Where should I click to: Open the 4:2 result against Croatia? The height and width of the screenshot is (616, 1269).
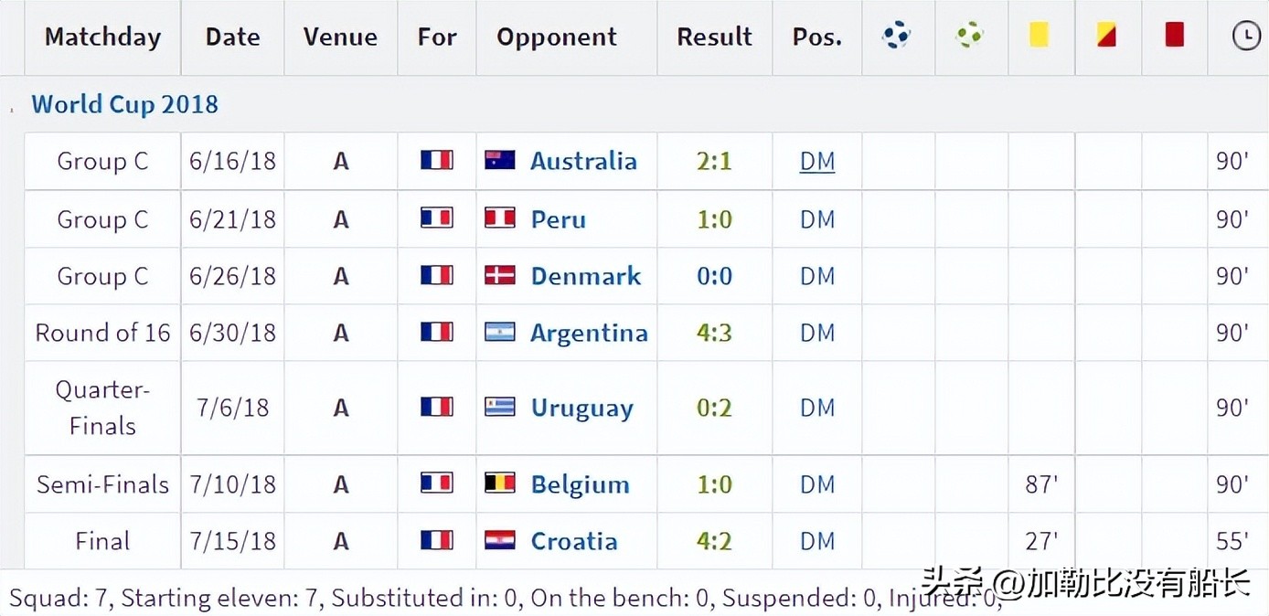click(714, 541)
